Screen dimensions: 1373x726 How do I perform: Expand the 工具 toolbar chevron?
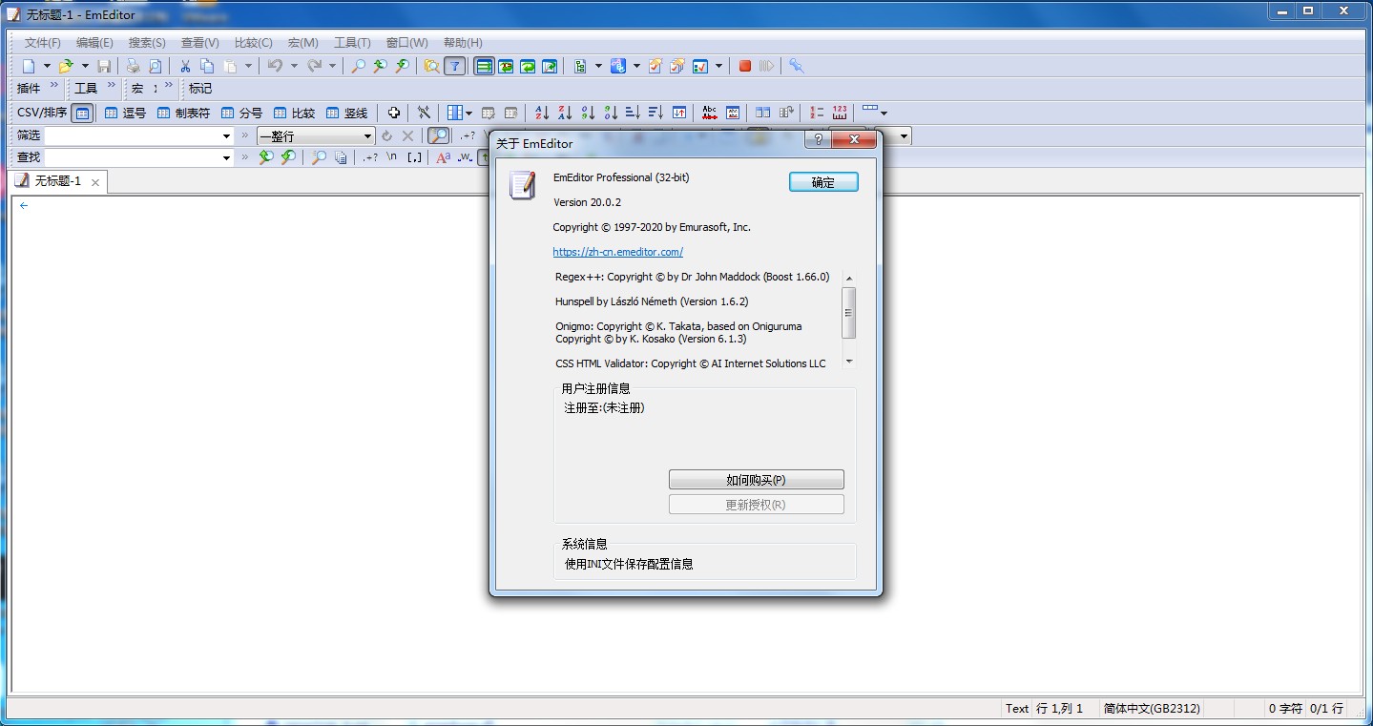112,86
